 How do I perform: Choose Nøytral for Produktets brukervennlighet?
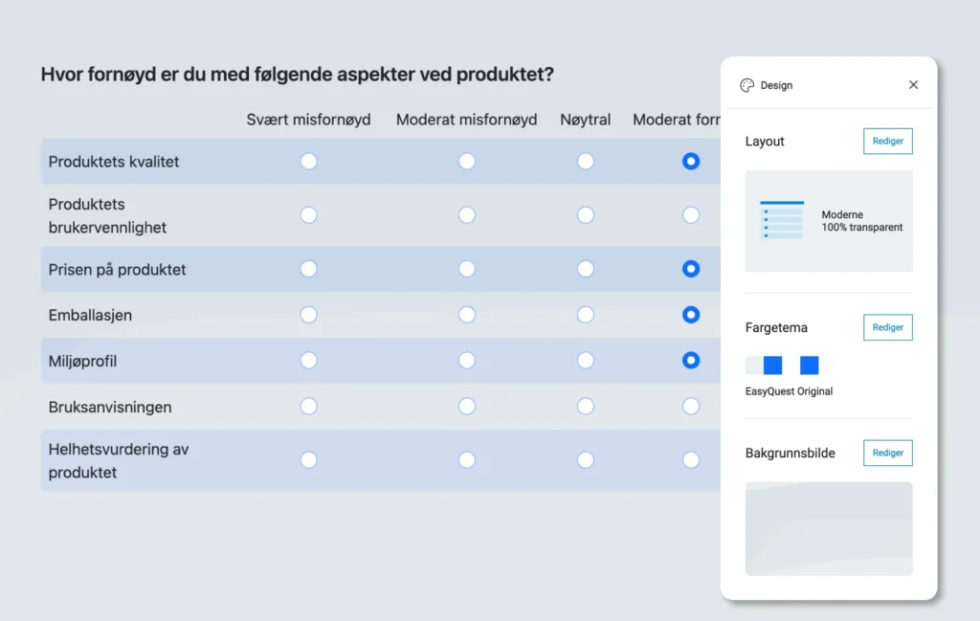click(x=586, y=215)
